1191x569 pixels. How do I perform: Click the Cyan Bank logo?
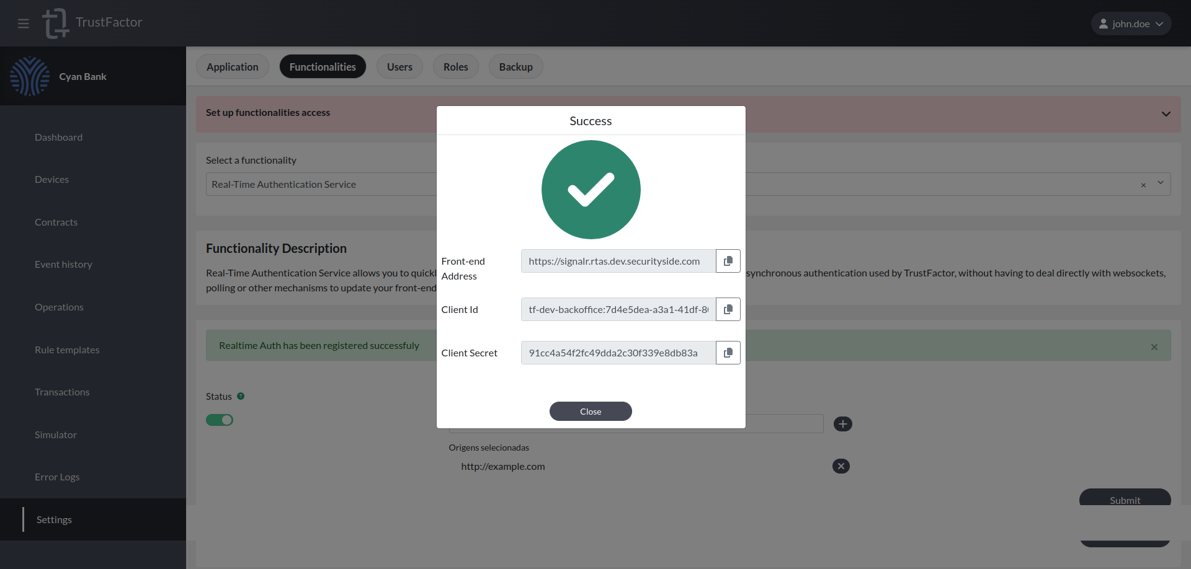[30, 76]
